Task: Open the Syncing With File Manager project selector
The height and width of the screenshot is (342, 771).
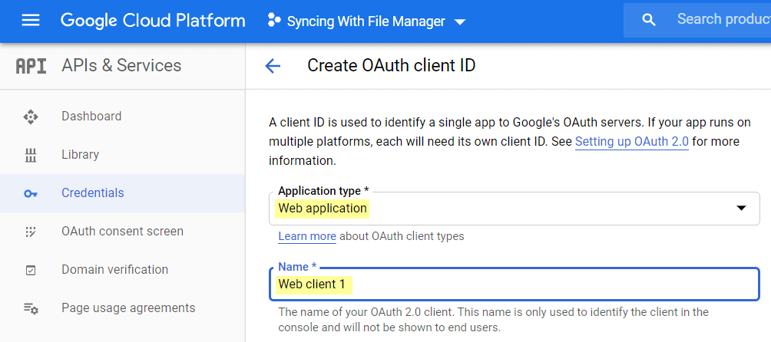Action: [x=366, y=21]
